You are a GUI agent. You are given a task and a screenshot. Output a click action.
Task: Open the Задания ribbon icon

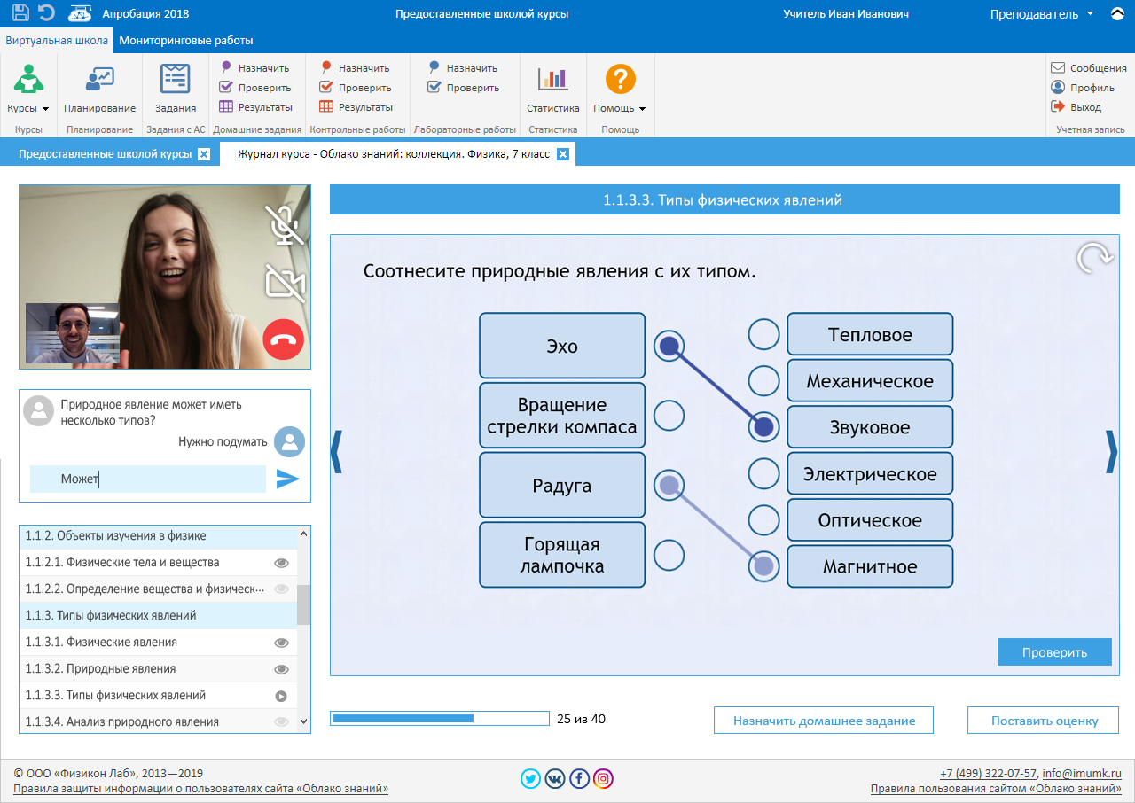175,79
